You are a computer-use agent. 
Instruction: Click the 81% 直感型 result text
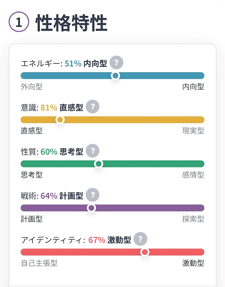point(62,108)
